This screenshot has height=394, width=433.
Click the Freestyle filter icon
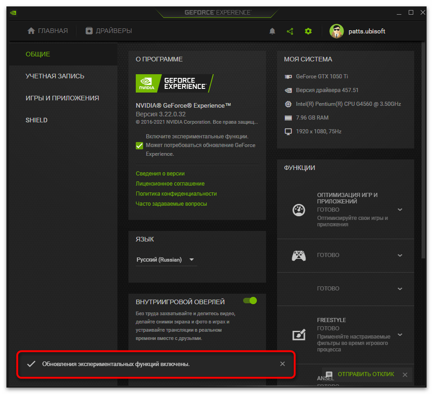(299, 335)
